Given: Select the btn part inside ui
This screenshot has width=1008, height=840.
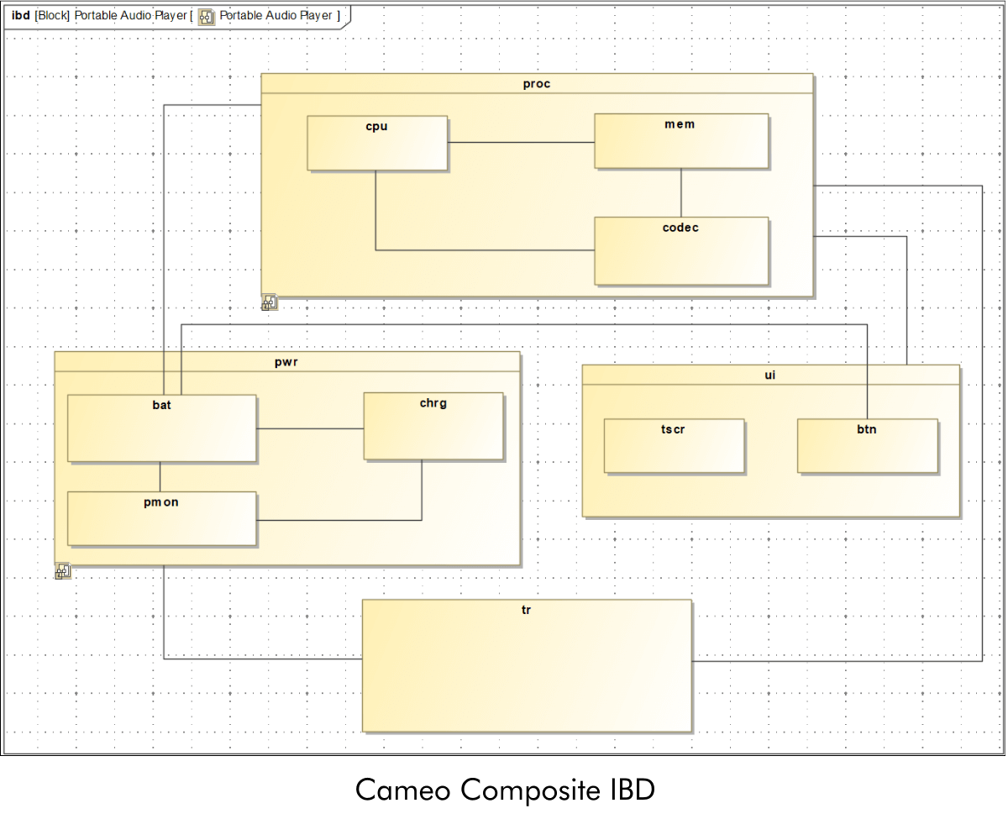Looking at the screenshot, I should click(x=867, y=445).
